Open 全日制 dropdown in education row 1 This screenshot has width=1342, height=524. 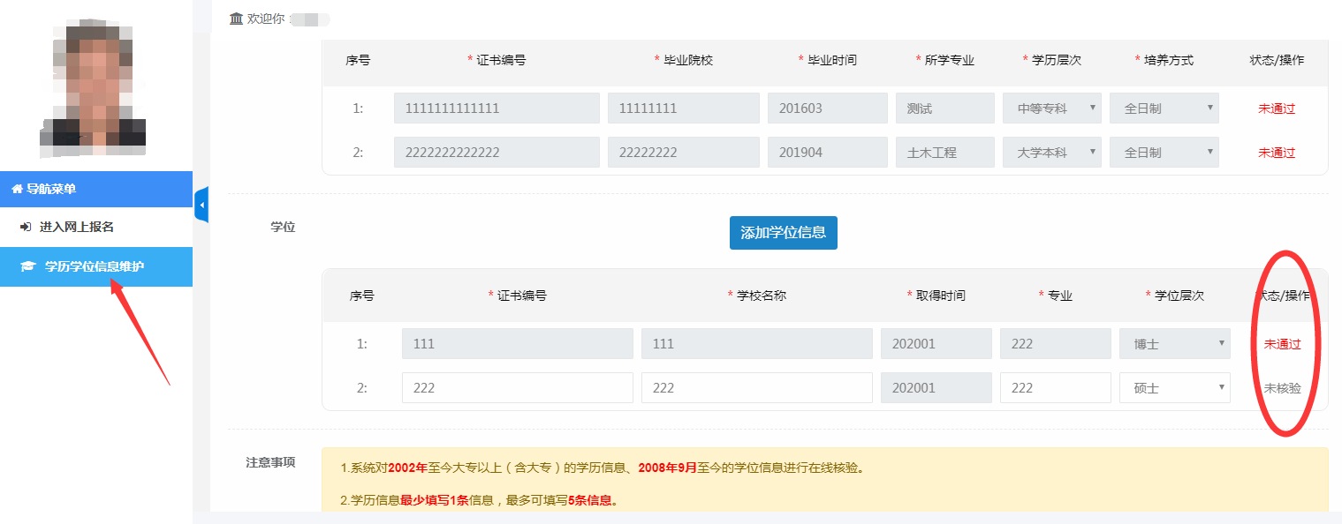click(1164, 109)
